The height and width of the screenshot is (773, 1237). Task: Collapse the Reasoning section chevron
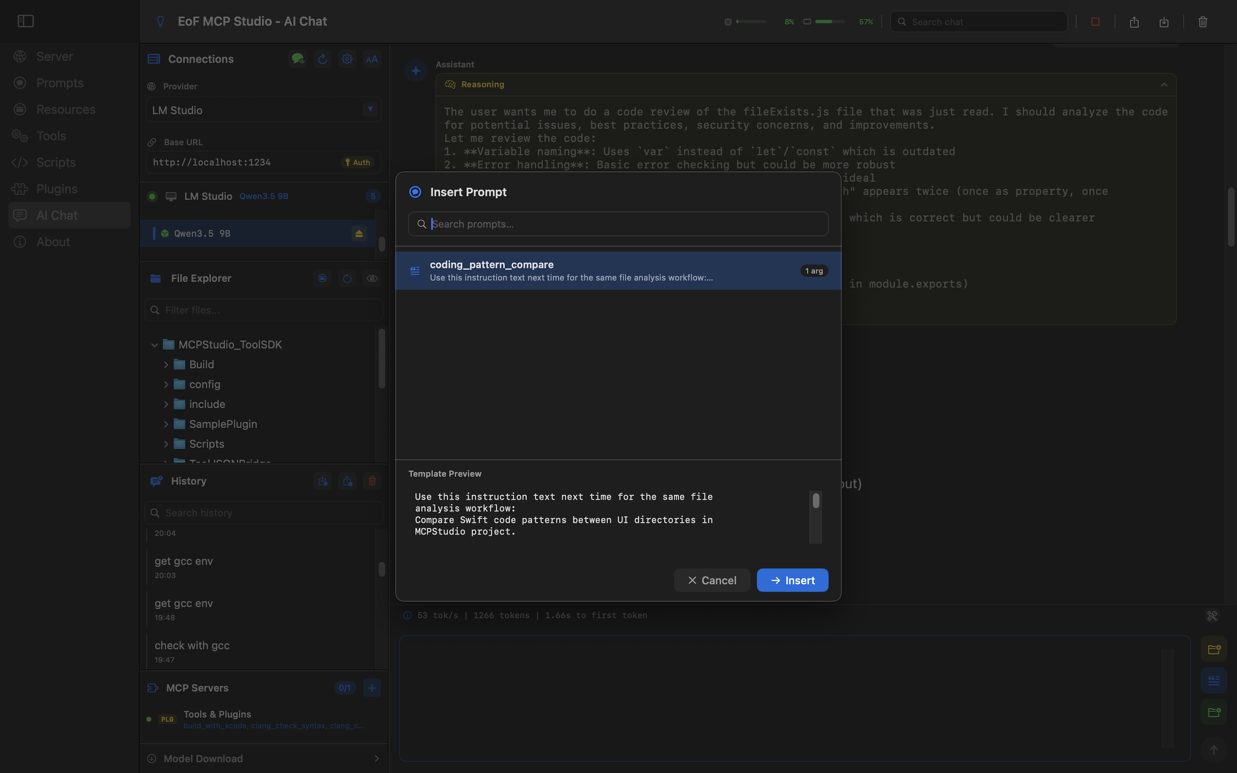tap(1164, 85)
